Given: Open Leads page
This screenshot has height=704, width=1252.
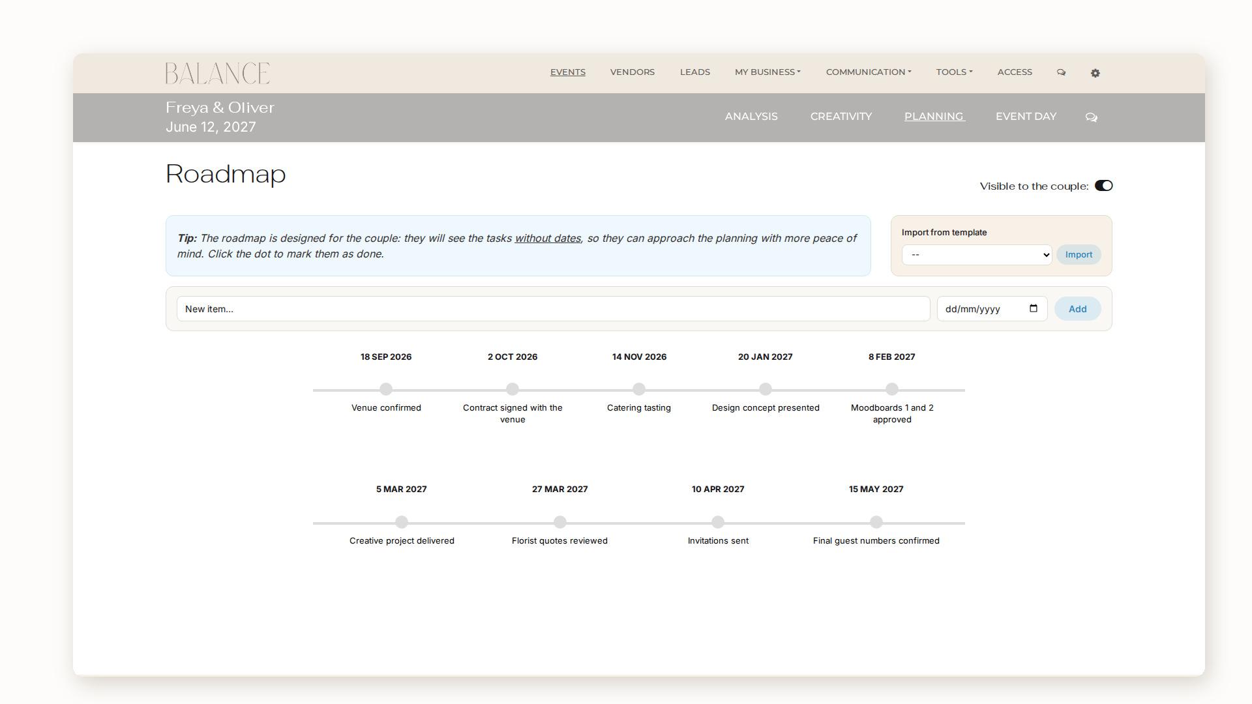Looking at the screenshot, I should point(695,72).
